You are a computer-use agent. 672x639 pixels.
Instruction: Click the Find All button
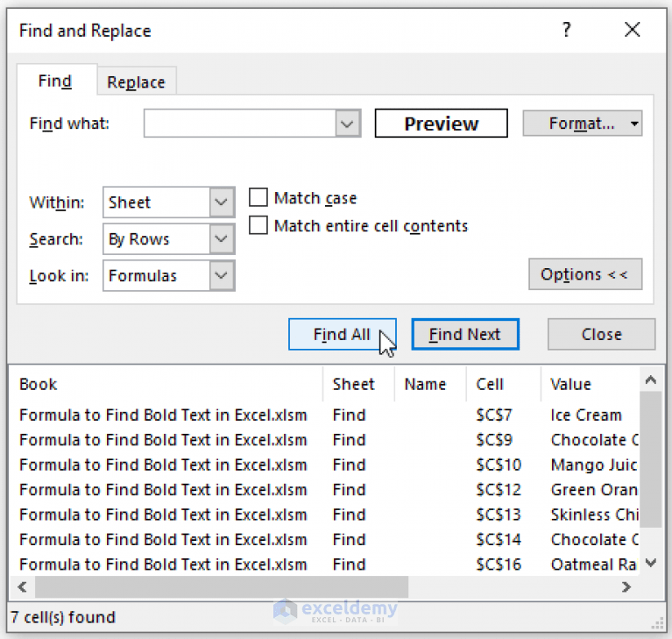[342, 334]
